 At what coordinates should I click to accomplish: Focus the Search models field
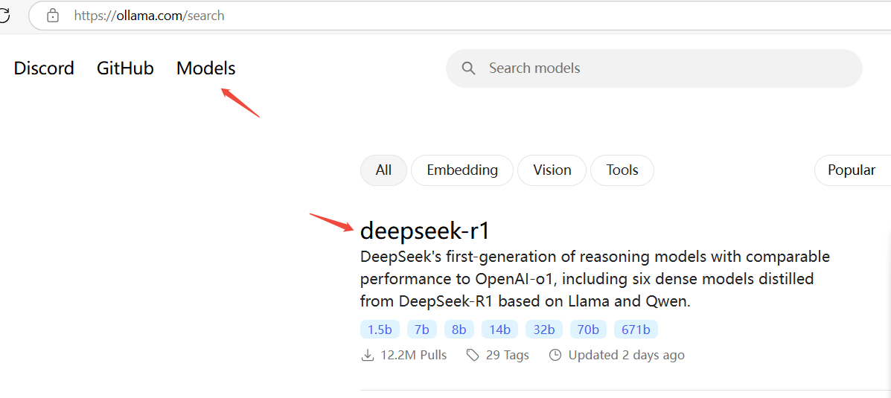click(654, 68)
